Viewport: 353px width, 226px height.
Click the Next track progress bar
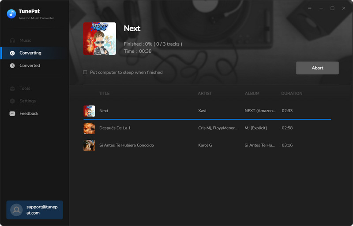(207, 120)
